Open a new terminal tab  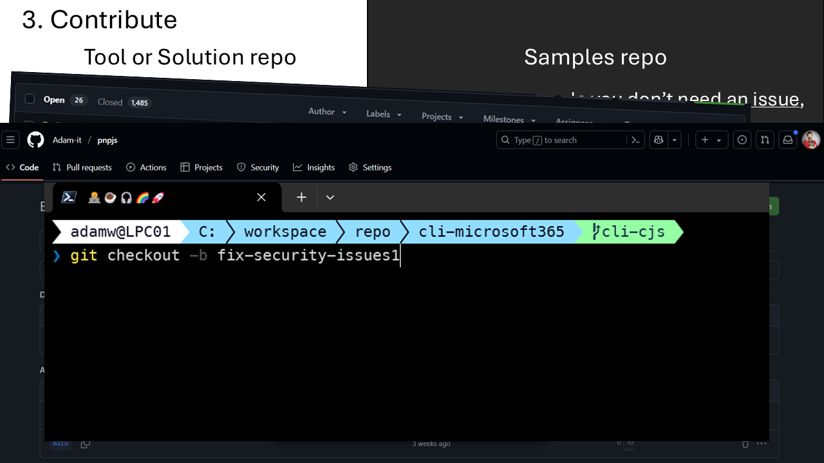pos(301,197)
